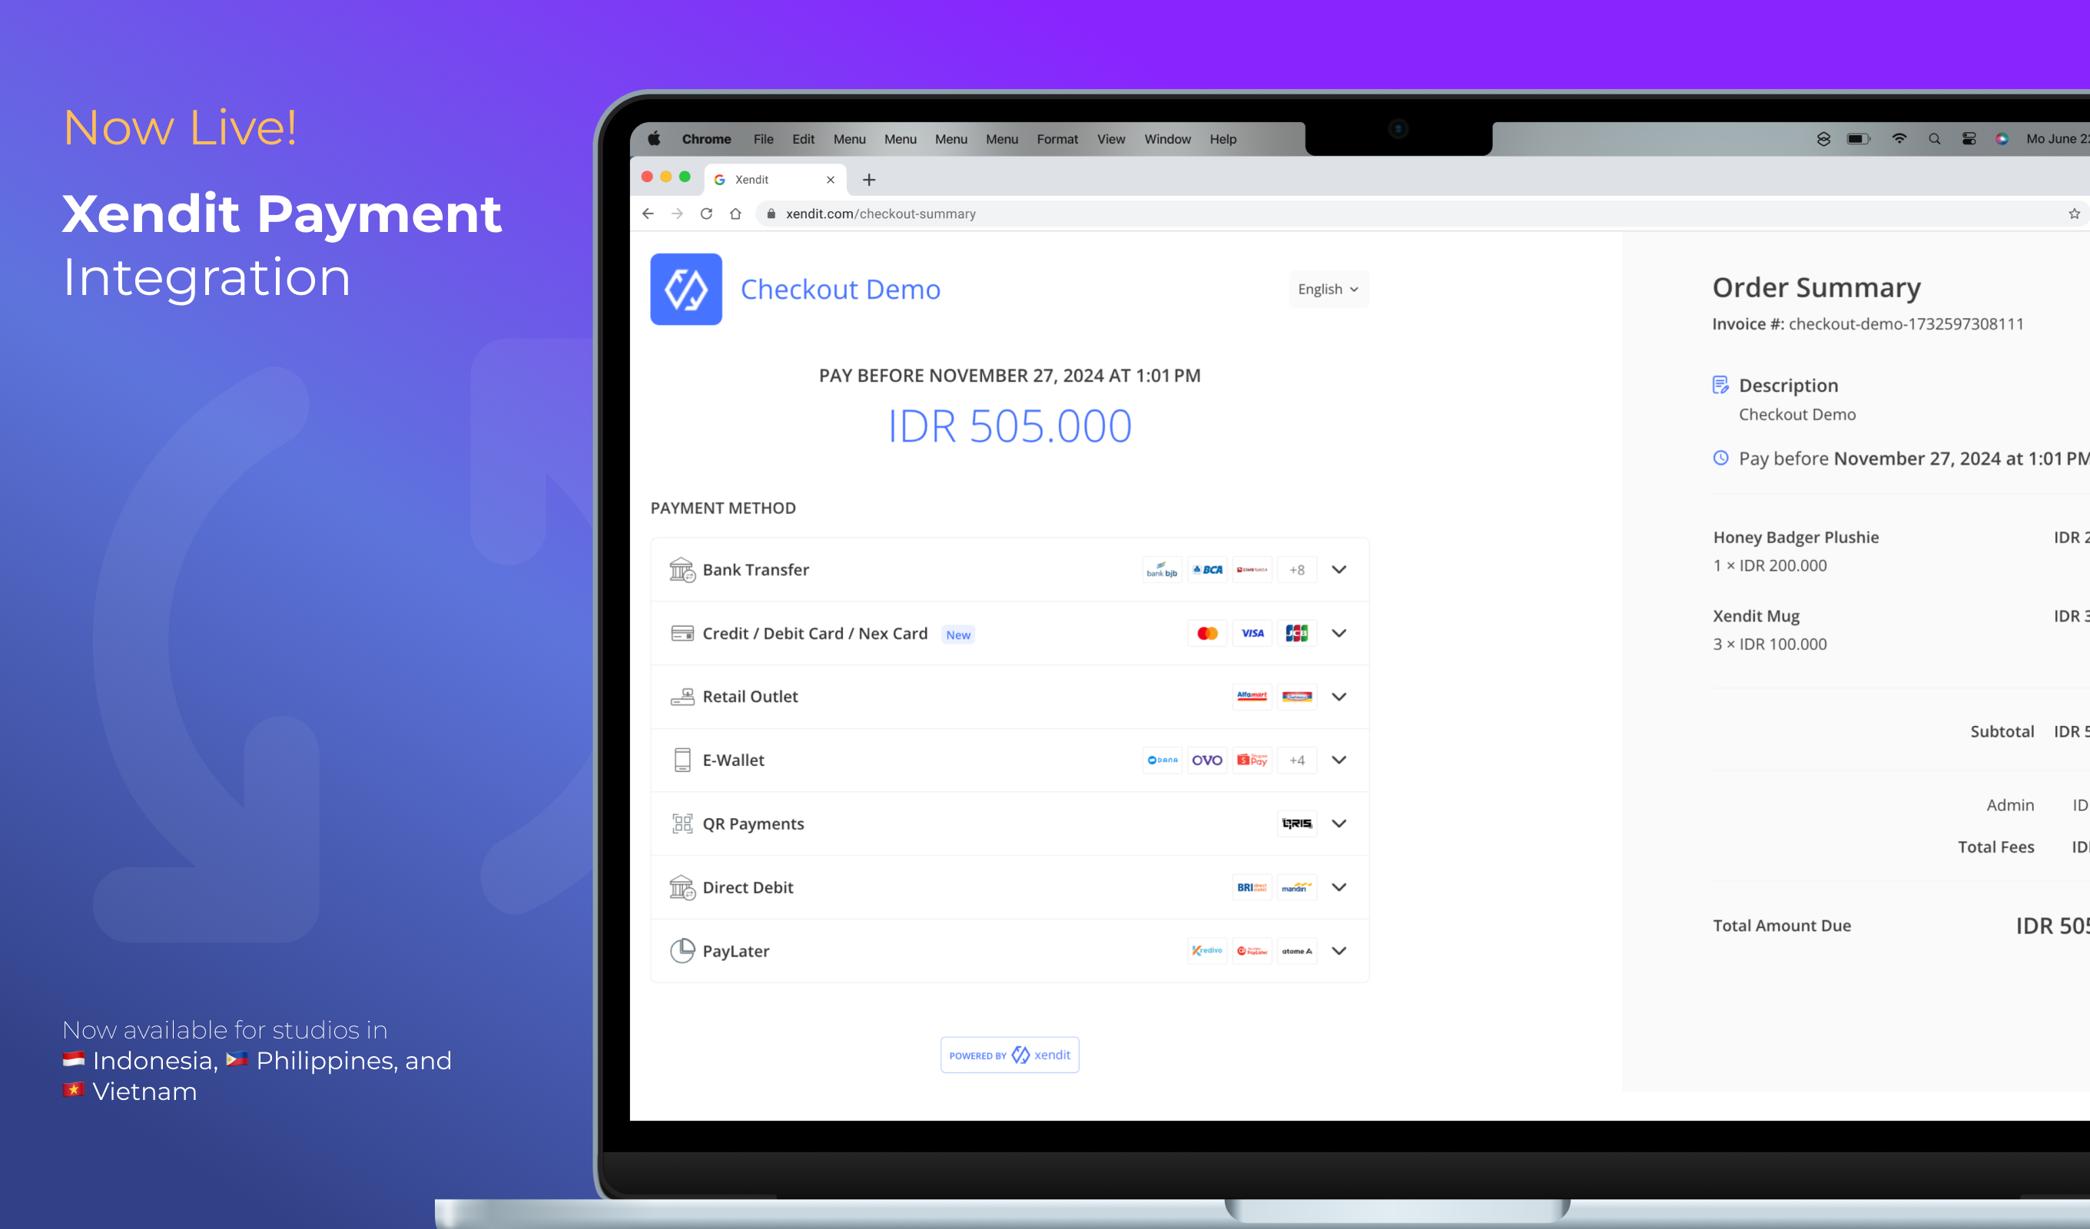Open Spotlight search in the macOS menu bar

(1934, 139)
